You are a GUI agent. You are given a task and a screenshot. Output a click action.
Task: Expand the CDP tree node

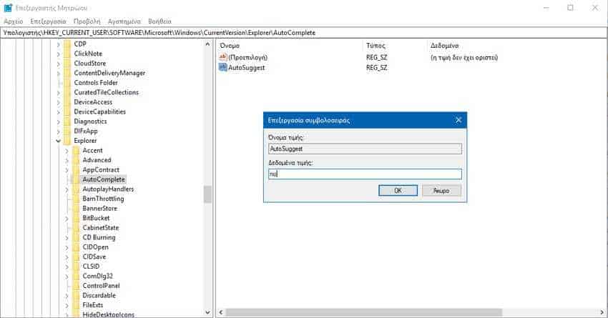point(58,44)
